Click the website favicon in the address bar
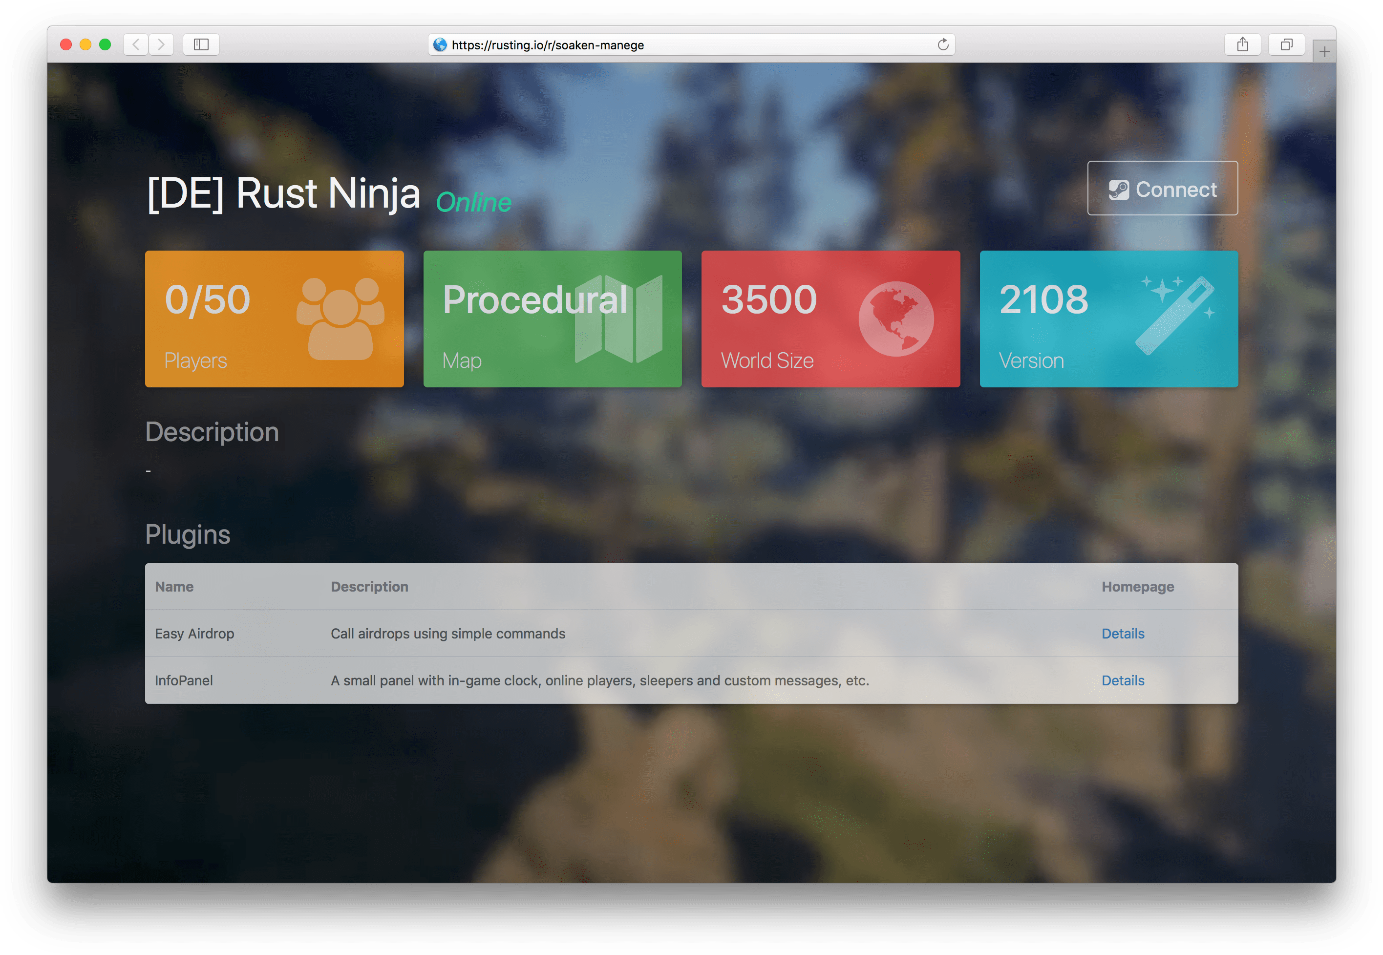 pyautogui.click(x=440, y=44)
